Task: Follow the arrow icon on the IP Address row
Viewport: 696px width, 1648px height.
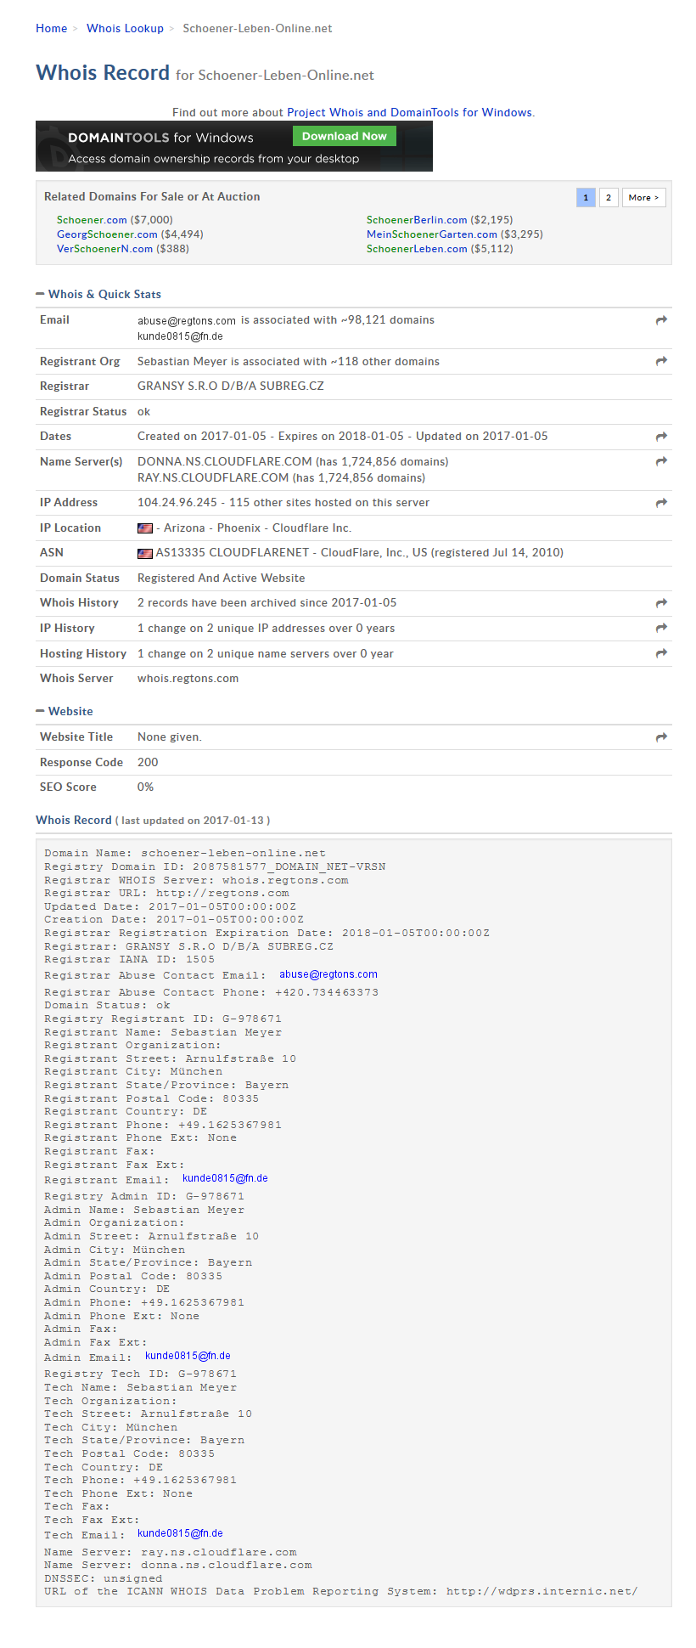Action: (661, 503)
